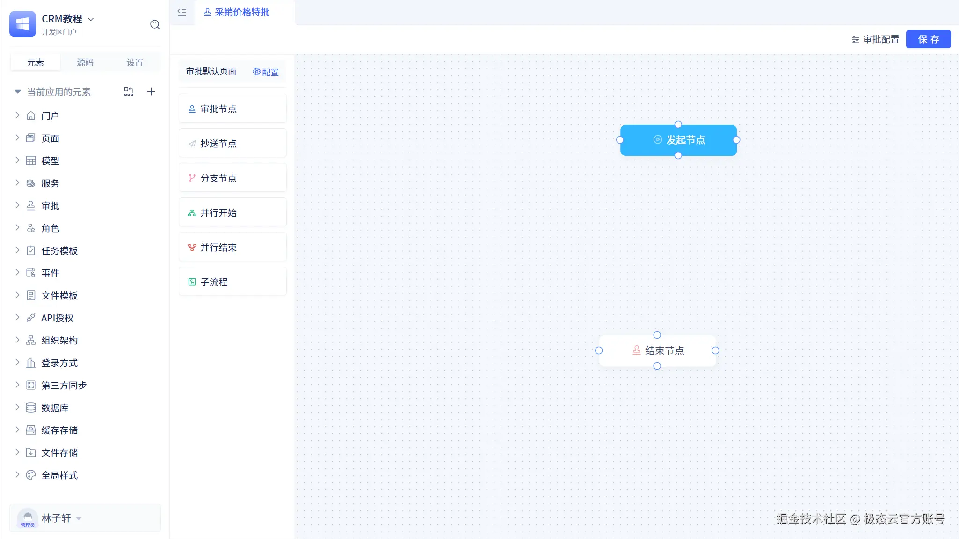Open the CRM教程 app dropdown
The image size is (959, 539).
click(91, 19)
